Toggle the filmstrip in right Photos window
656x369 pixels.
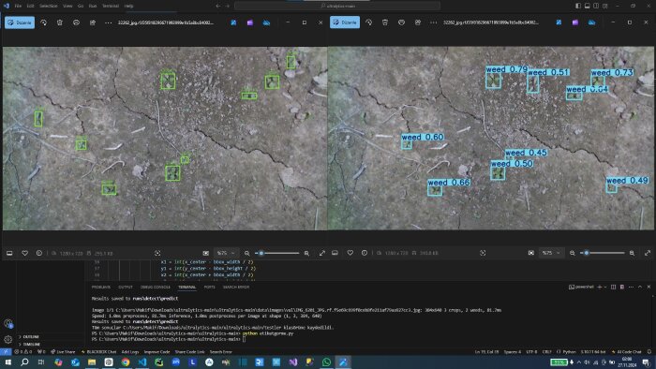click(x=335, y=253)
